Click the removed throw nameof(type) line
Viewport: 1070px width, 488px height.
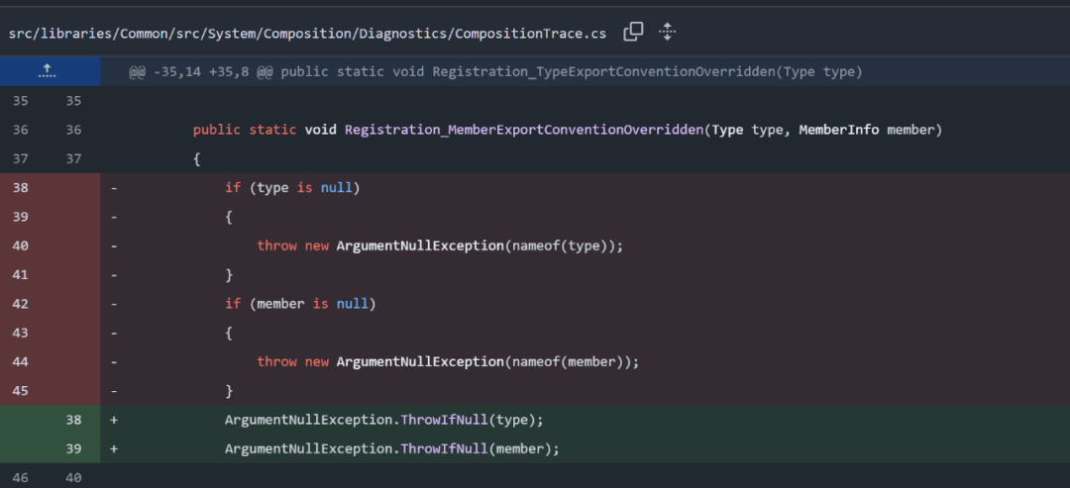440,245
